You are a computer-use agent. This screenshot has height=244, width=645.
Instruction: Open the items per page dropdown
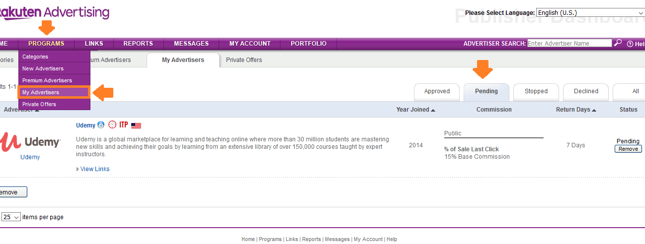click(11, 217)
